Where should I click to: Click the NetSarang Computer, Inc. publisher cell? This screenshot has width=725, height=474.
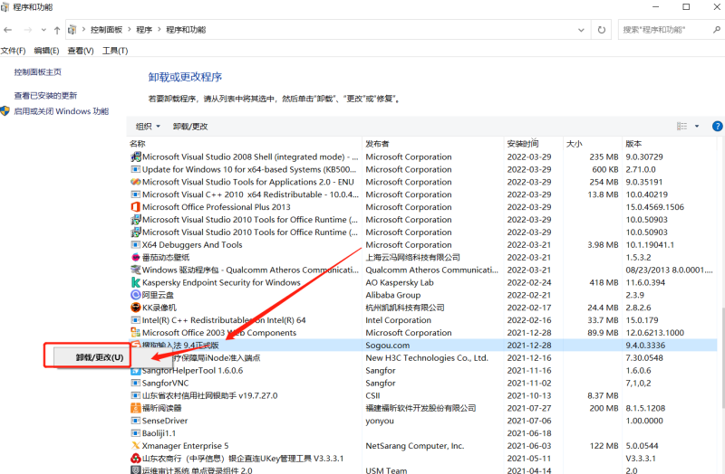415,446
